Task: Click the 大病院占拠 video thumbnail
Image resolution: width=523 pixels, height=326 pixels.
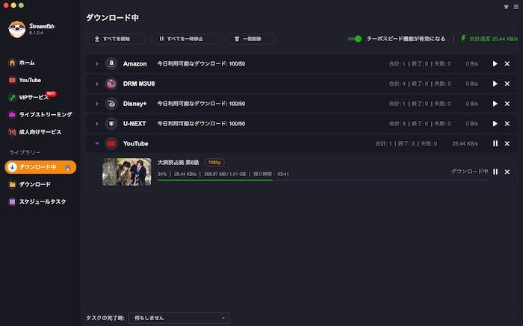Action: click(x=127, y=172)
